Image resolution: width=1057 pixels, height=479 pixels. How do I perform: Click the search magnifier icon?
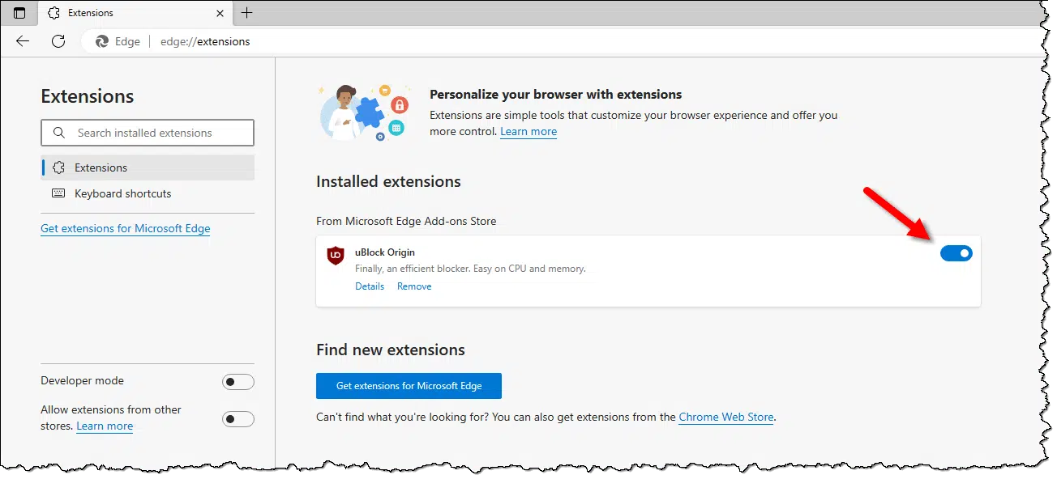coord(59,133)
